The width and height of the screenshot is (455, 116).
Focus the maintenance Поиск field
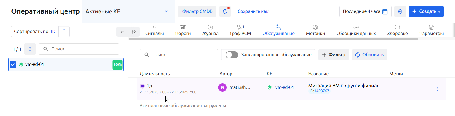(179, 55)
